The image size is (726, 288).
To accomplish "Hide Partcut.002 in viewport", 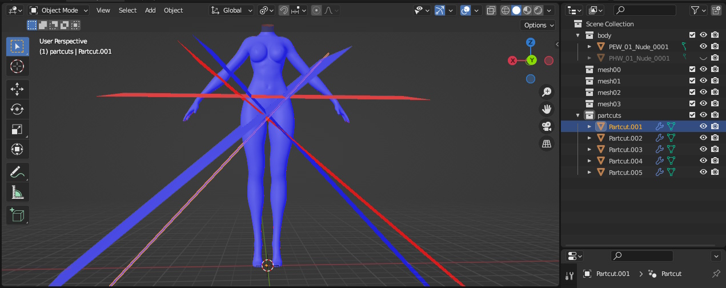I will (x=703, y=138).
